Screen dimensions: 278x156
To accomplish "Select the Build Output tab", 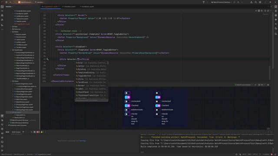I will coord(16,132).
